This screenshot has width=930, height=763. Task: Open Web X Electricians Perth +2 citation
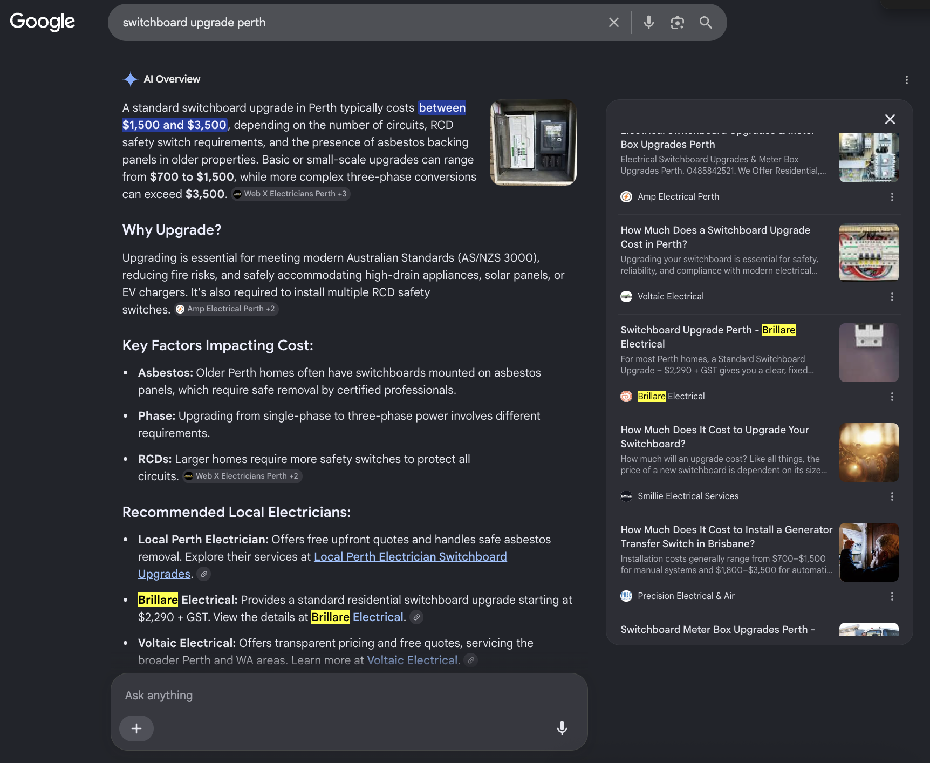coord(242,476)
